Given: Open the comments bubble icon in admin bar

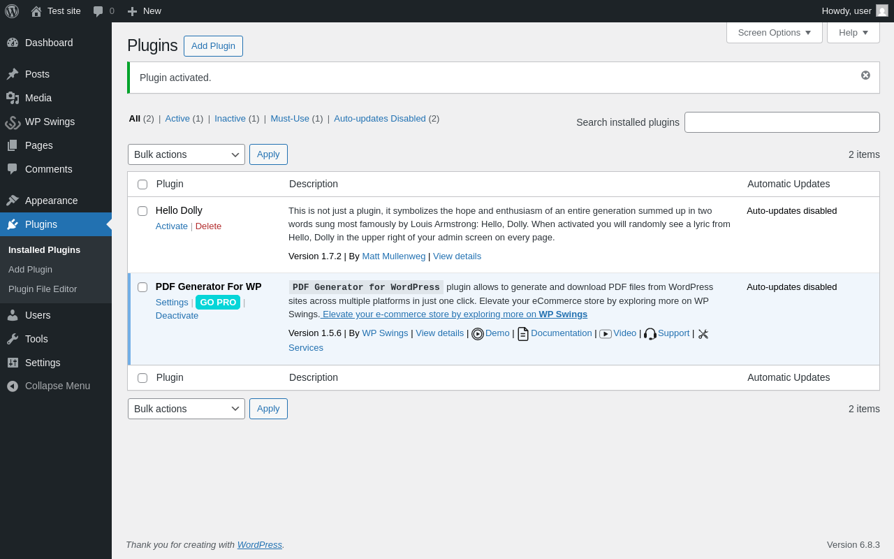Looking at the screenshot, I should [98, 11].
